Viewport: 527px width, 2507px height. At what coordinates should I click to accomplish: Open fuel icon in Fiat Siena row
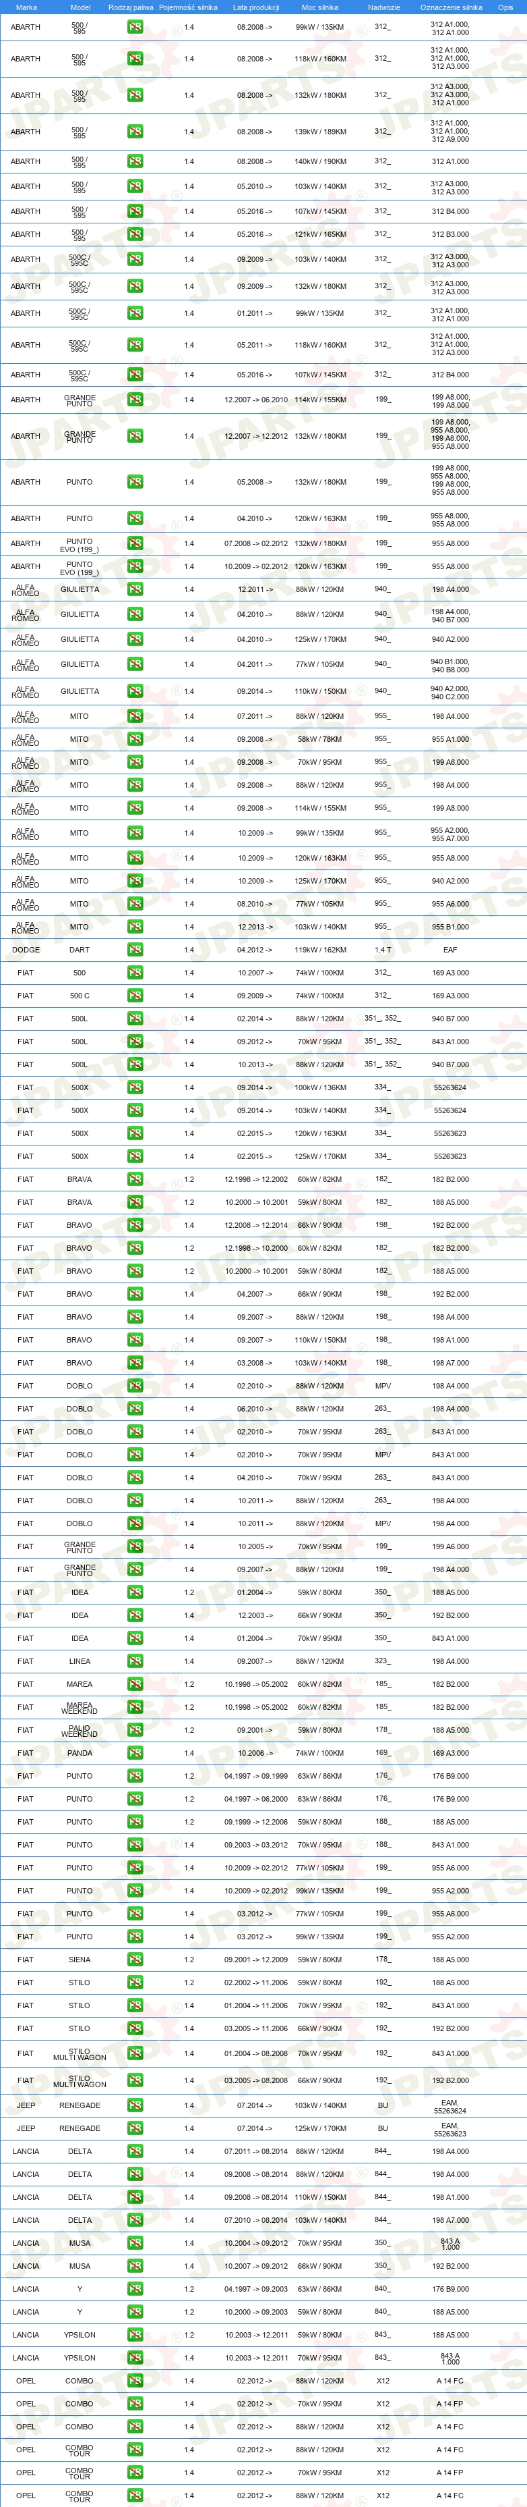point(135,1959)
